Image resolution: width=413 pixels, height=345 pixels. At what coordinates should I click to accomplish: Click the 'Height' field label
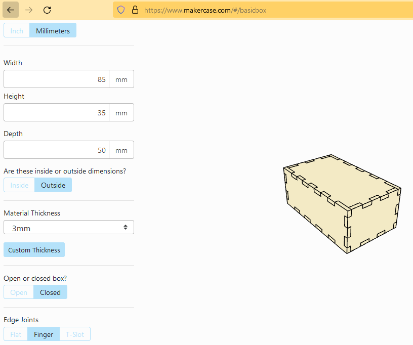coord(14,96)
